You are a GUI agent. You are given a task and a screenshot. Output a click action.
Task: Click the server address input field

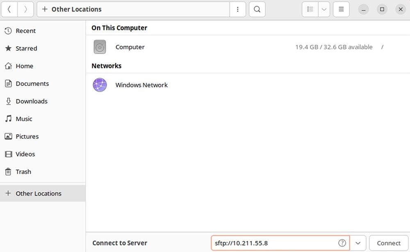coord(275,243)
